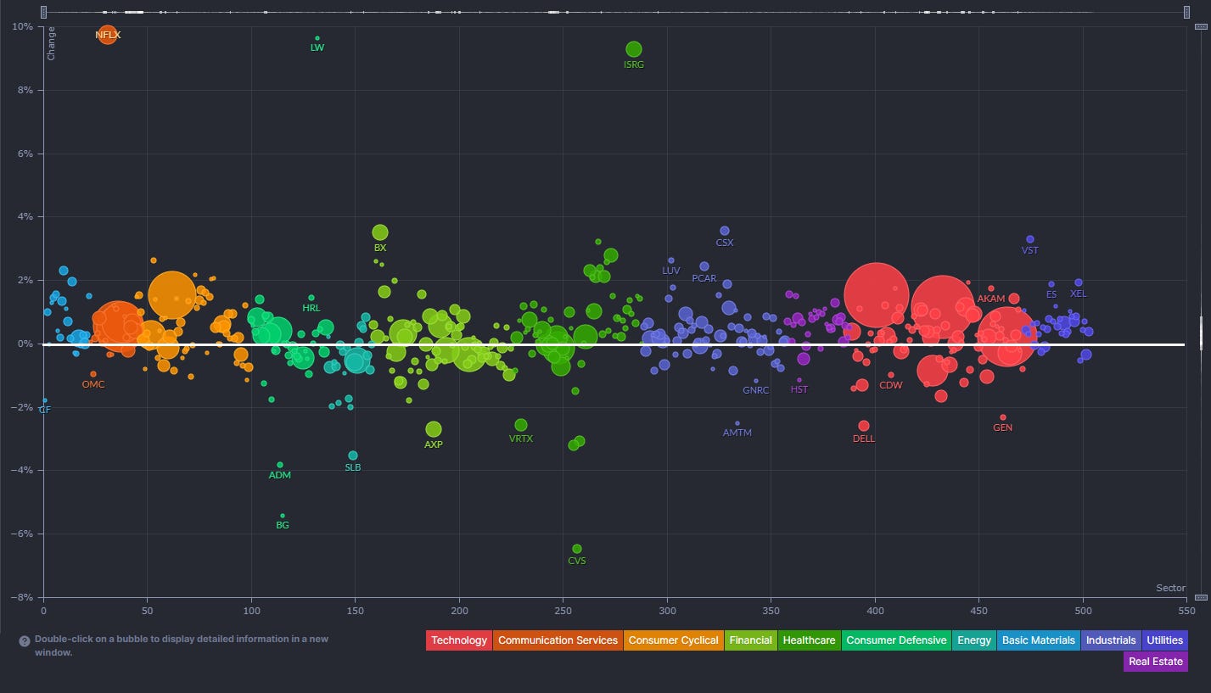Screen dimensions: 1211x693
Task: Click the vertical zoom slider on right edge
Action: pyautogui.click(x=1201, y=332)
